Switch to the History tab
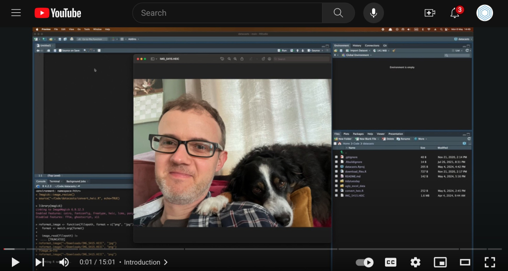The width and height of the screenshot is (508, 271). (357, 45)
